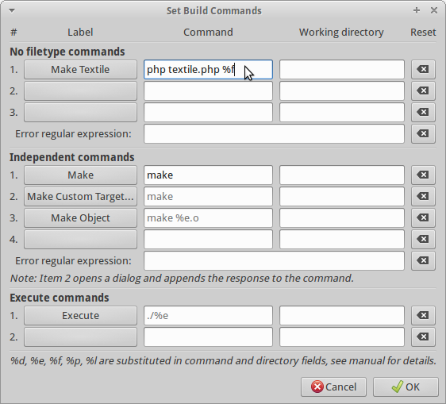446x404 pixels.
Task: Focus working directory for Make Custom Target
Action: (x=342, y=196)
